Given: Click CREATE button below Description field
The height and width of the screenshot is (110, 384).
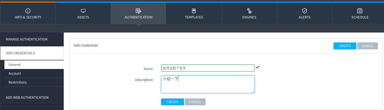Looking at the screenshot, I should (172, 102).
